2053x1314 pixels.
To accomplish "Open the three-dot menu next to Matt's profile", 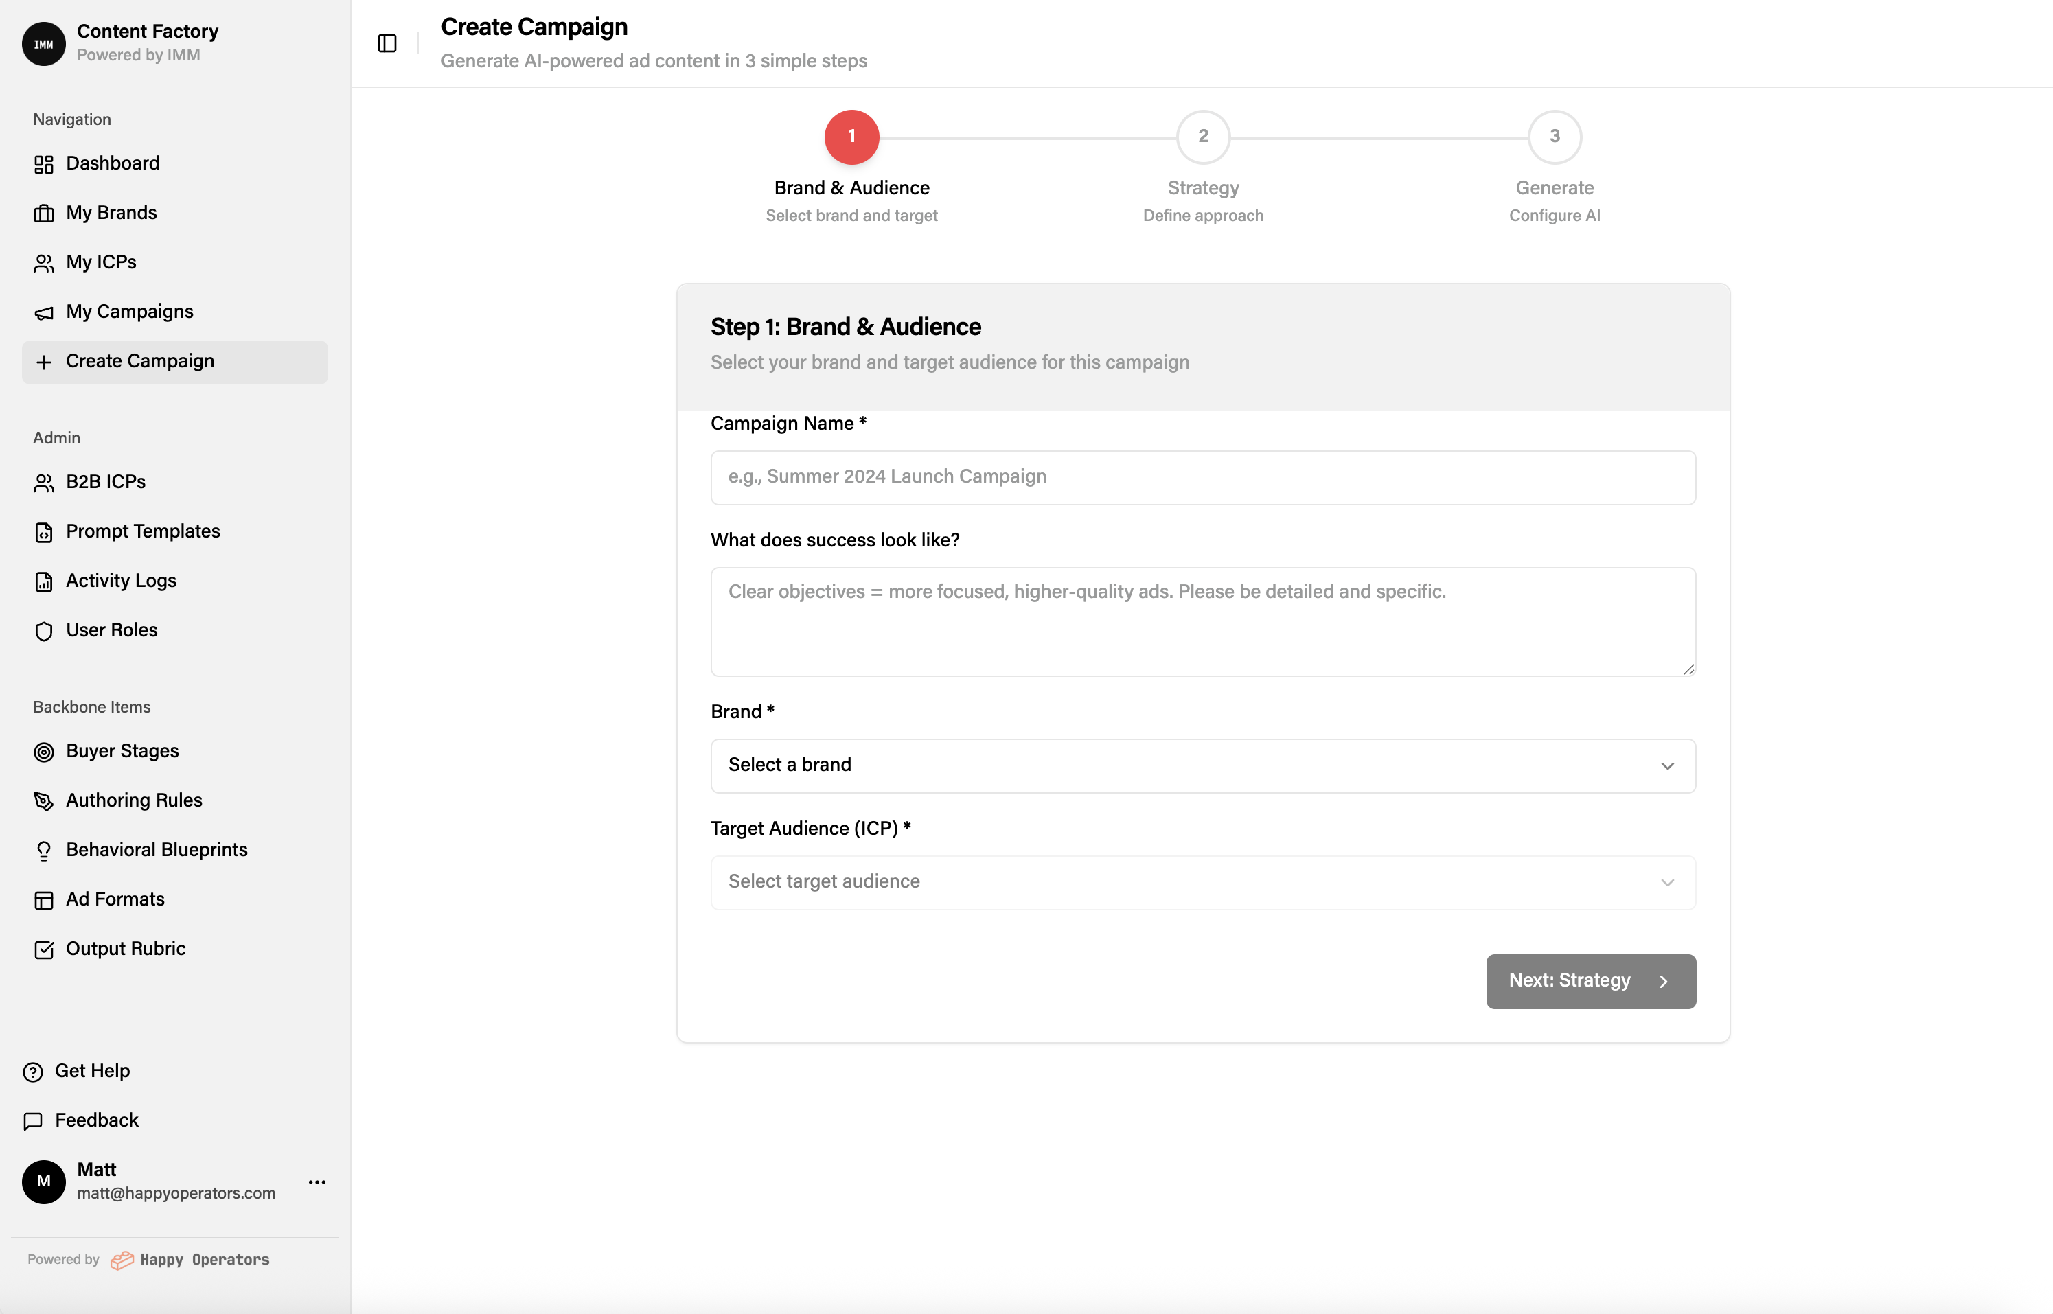I will 317,1183.
